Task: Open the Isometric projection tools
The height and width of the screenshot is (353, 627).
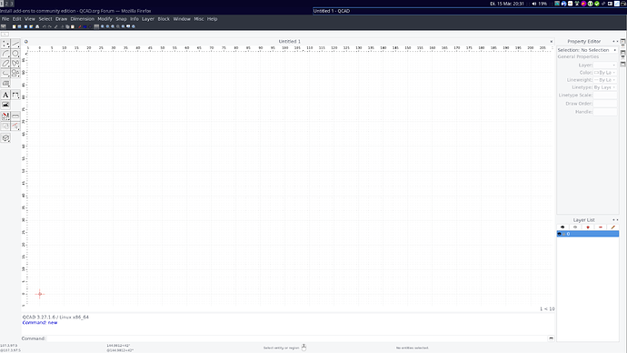Action: point(5,138)
